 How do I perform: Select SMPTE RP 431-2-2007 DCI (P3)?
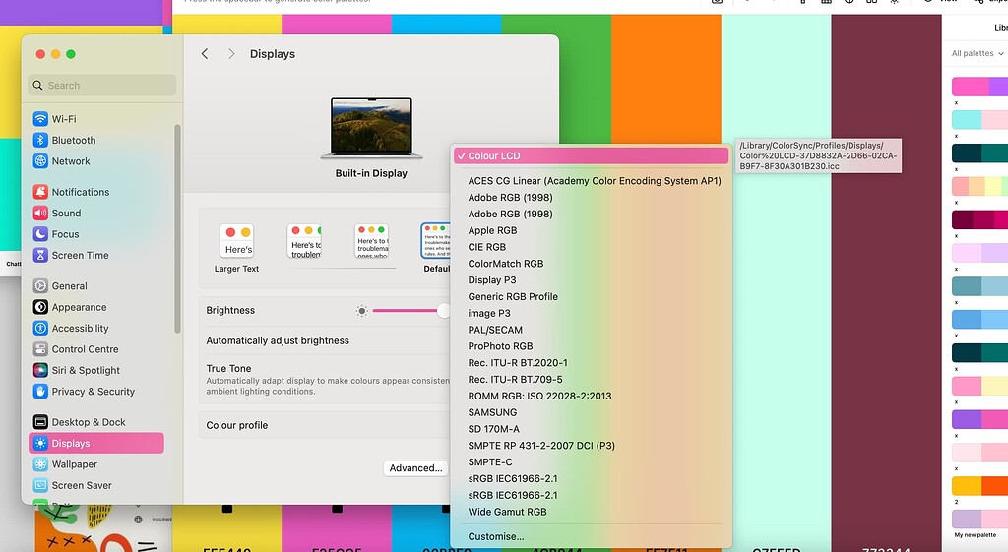[541, 446]
